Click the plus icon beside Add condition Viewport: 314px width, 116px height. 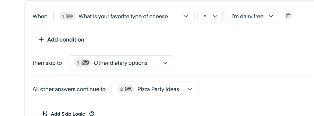point(41,40)
